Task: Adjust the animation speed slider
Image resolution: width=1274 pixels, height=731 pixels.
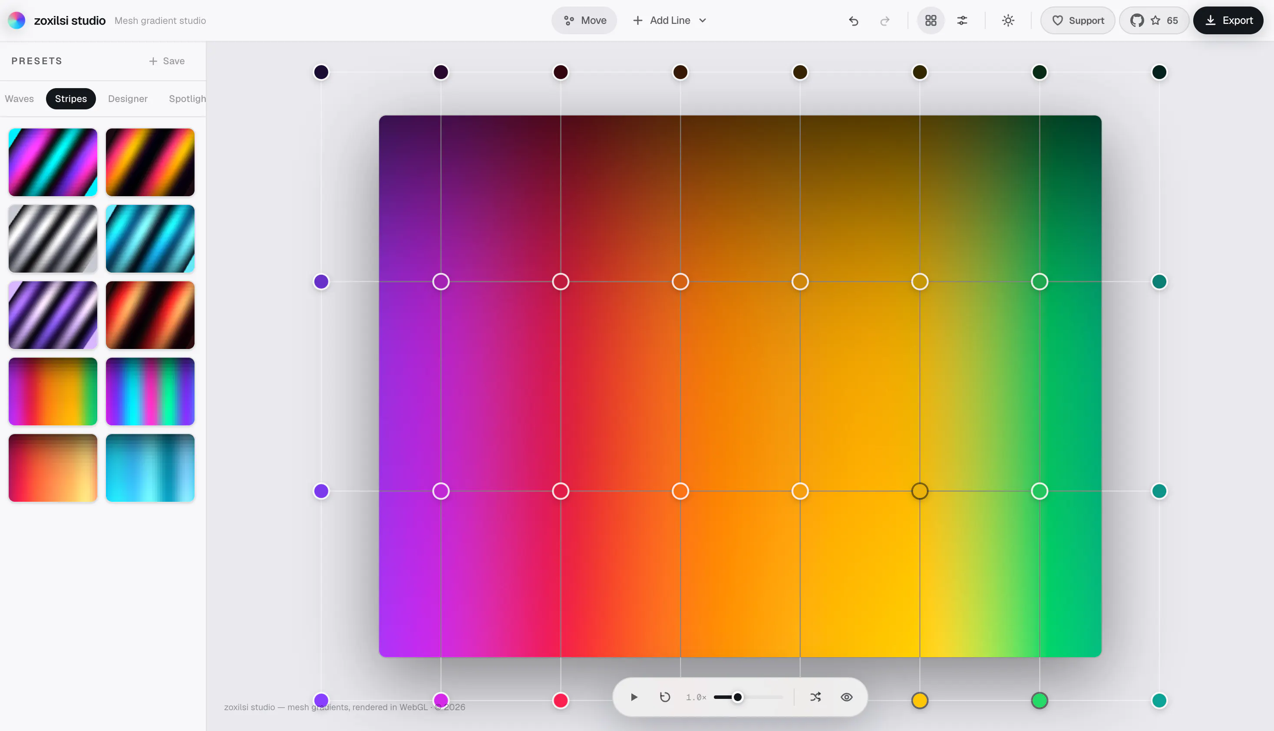Action: pos(748,698)
